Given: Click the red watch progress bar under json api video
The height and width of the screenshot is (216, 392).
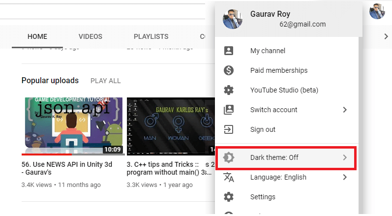Looking at the screenshot, I should point(47,154).
